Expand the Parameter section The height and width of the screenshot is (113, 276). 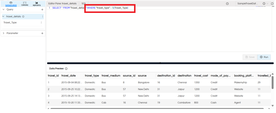4,33
